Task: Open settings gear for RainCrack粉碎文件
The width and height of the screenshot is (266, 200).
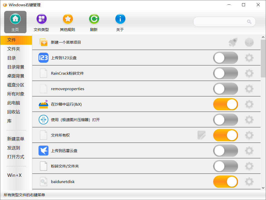Action: pyautogui.click(x=249, y=73)
